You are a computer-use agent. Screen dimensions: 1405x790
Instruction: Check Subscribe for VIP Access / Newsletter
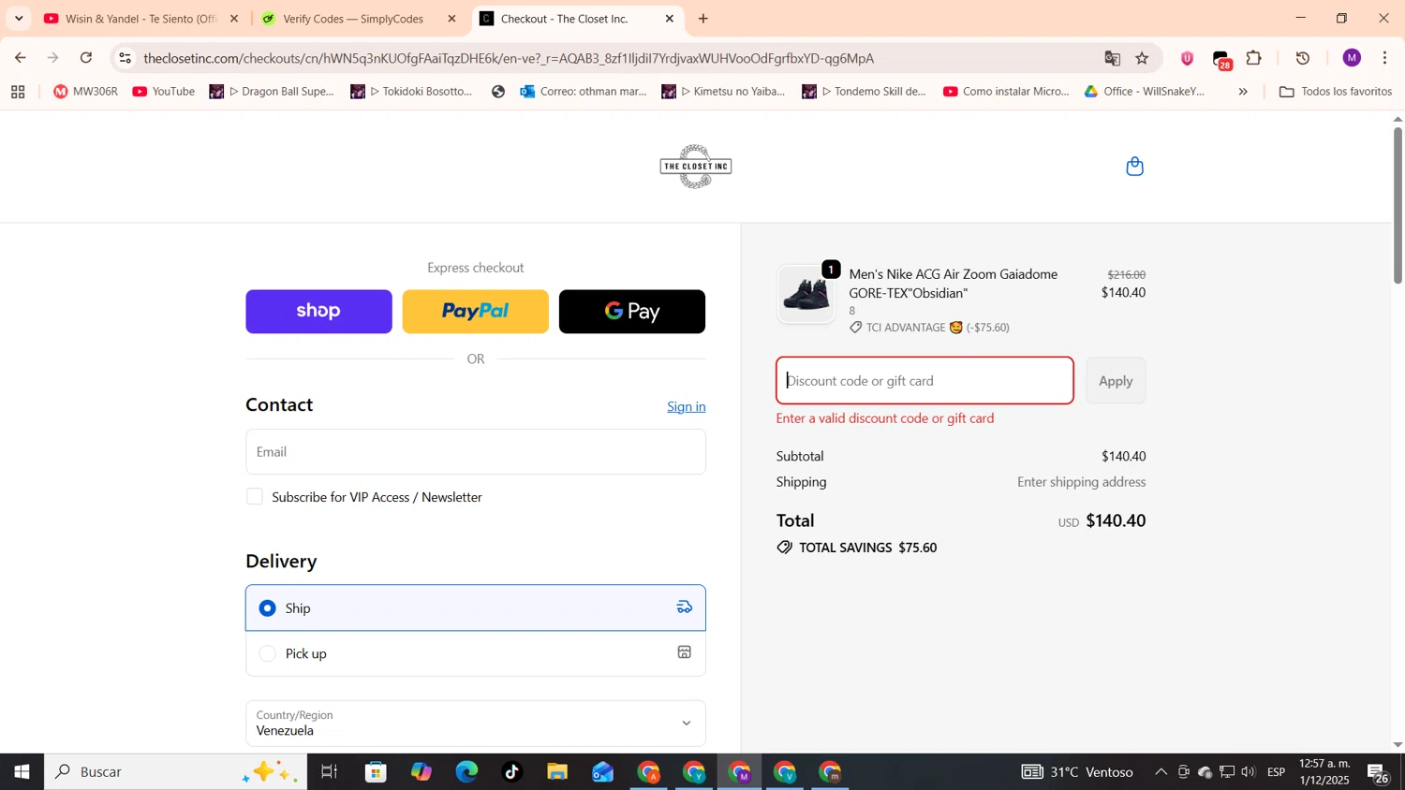pyautogui.click(x=255, y=497)
